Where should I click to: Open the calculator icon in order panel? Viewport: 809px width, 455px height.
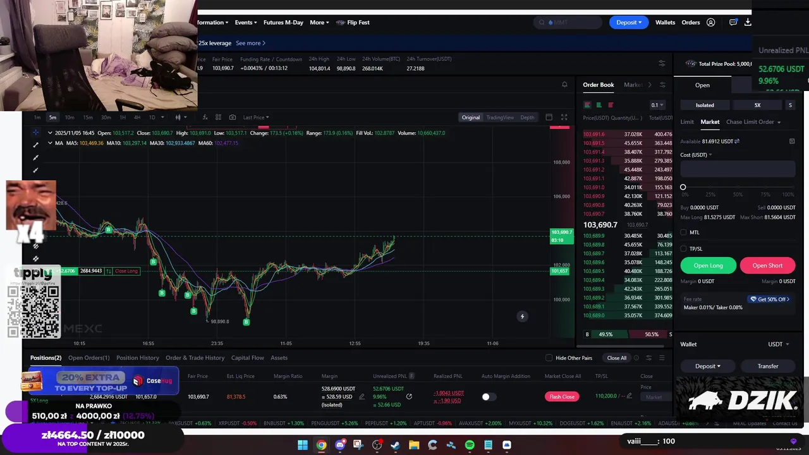click(x=792, y=142)
